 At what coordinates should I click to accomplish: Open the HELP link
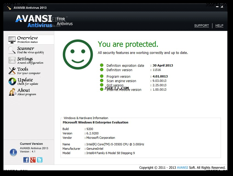point(219,25)
